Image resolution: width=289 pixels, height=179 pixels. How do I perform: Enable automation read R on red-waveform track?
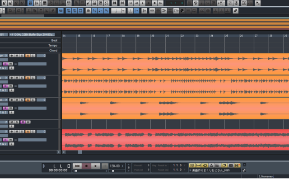click(x=5, y=140)
